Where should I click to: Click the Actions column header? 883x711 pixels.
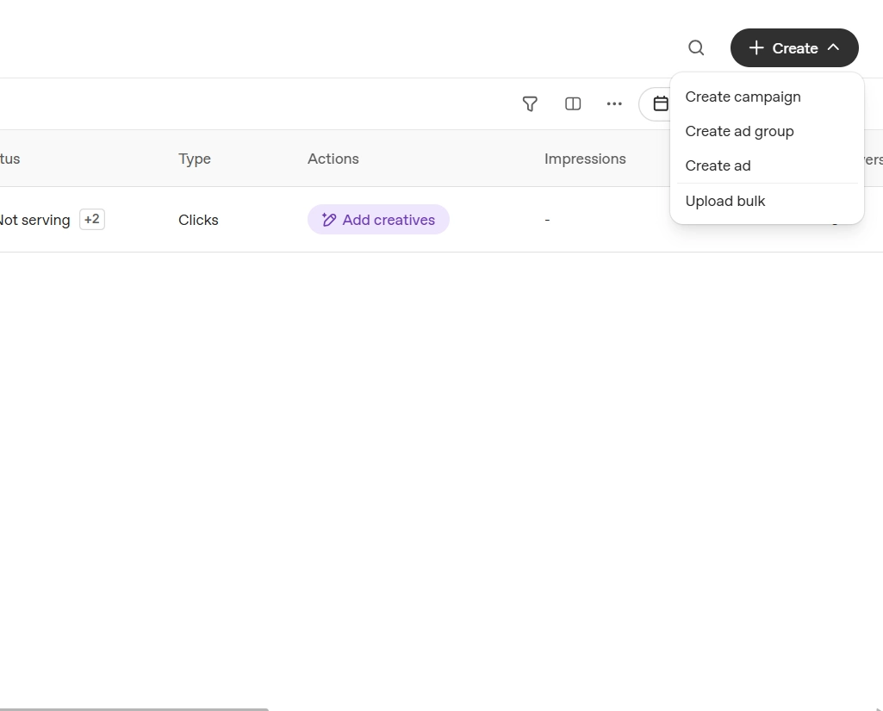333,159
